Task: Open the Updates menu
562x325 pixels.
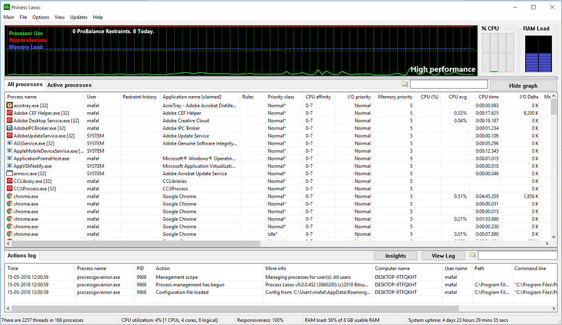Action: (79, 17)
